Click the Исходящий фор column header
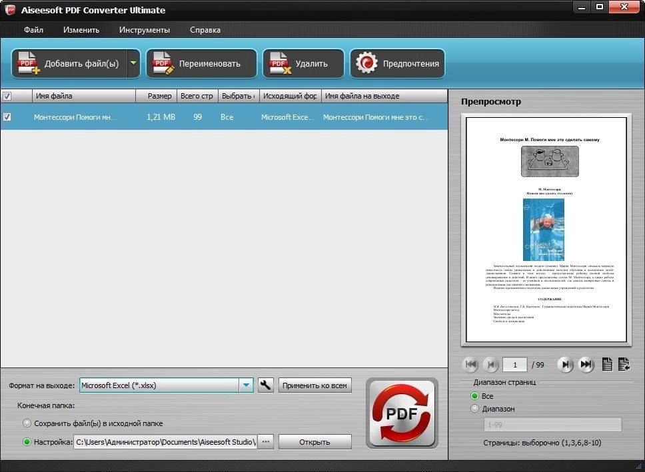The width and height of the screenshot is (645, 472). click(290, 96)
